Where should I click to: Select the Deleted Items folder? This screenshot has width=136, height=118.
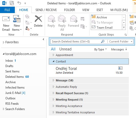click(15, 77)
